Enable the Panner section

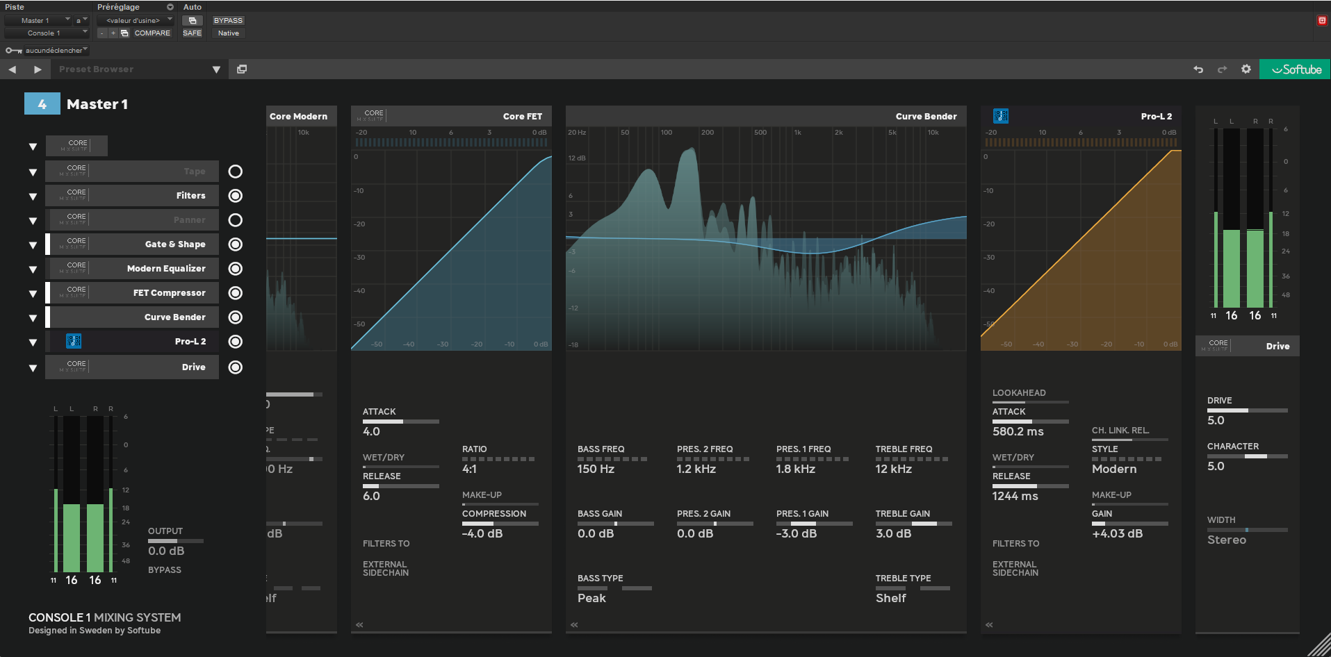tap(236, 220)
